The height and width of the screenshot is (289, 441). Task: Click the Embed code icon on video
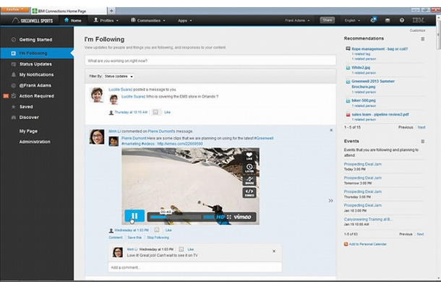(x=249, y=193)
